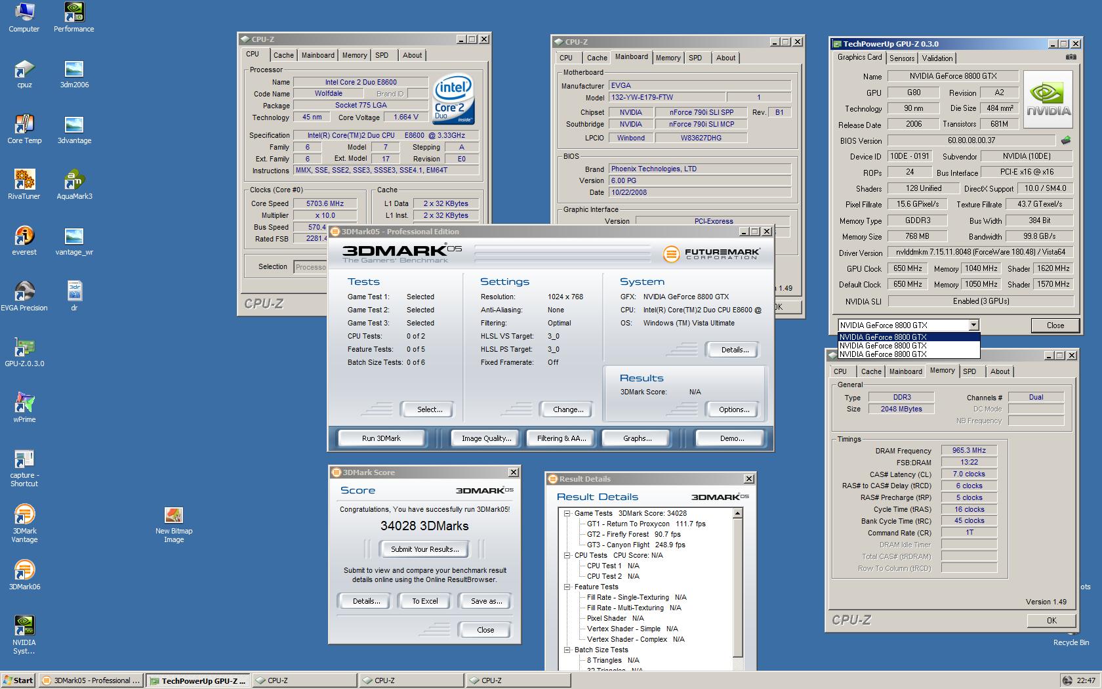Open the New Bitmap Image file

coord(174,525)
